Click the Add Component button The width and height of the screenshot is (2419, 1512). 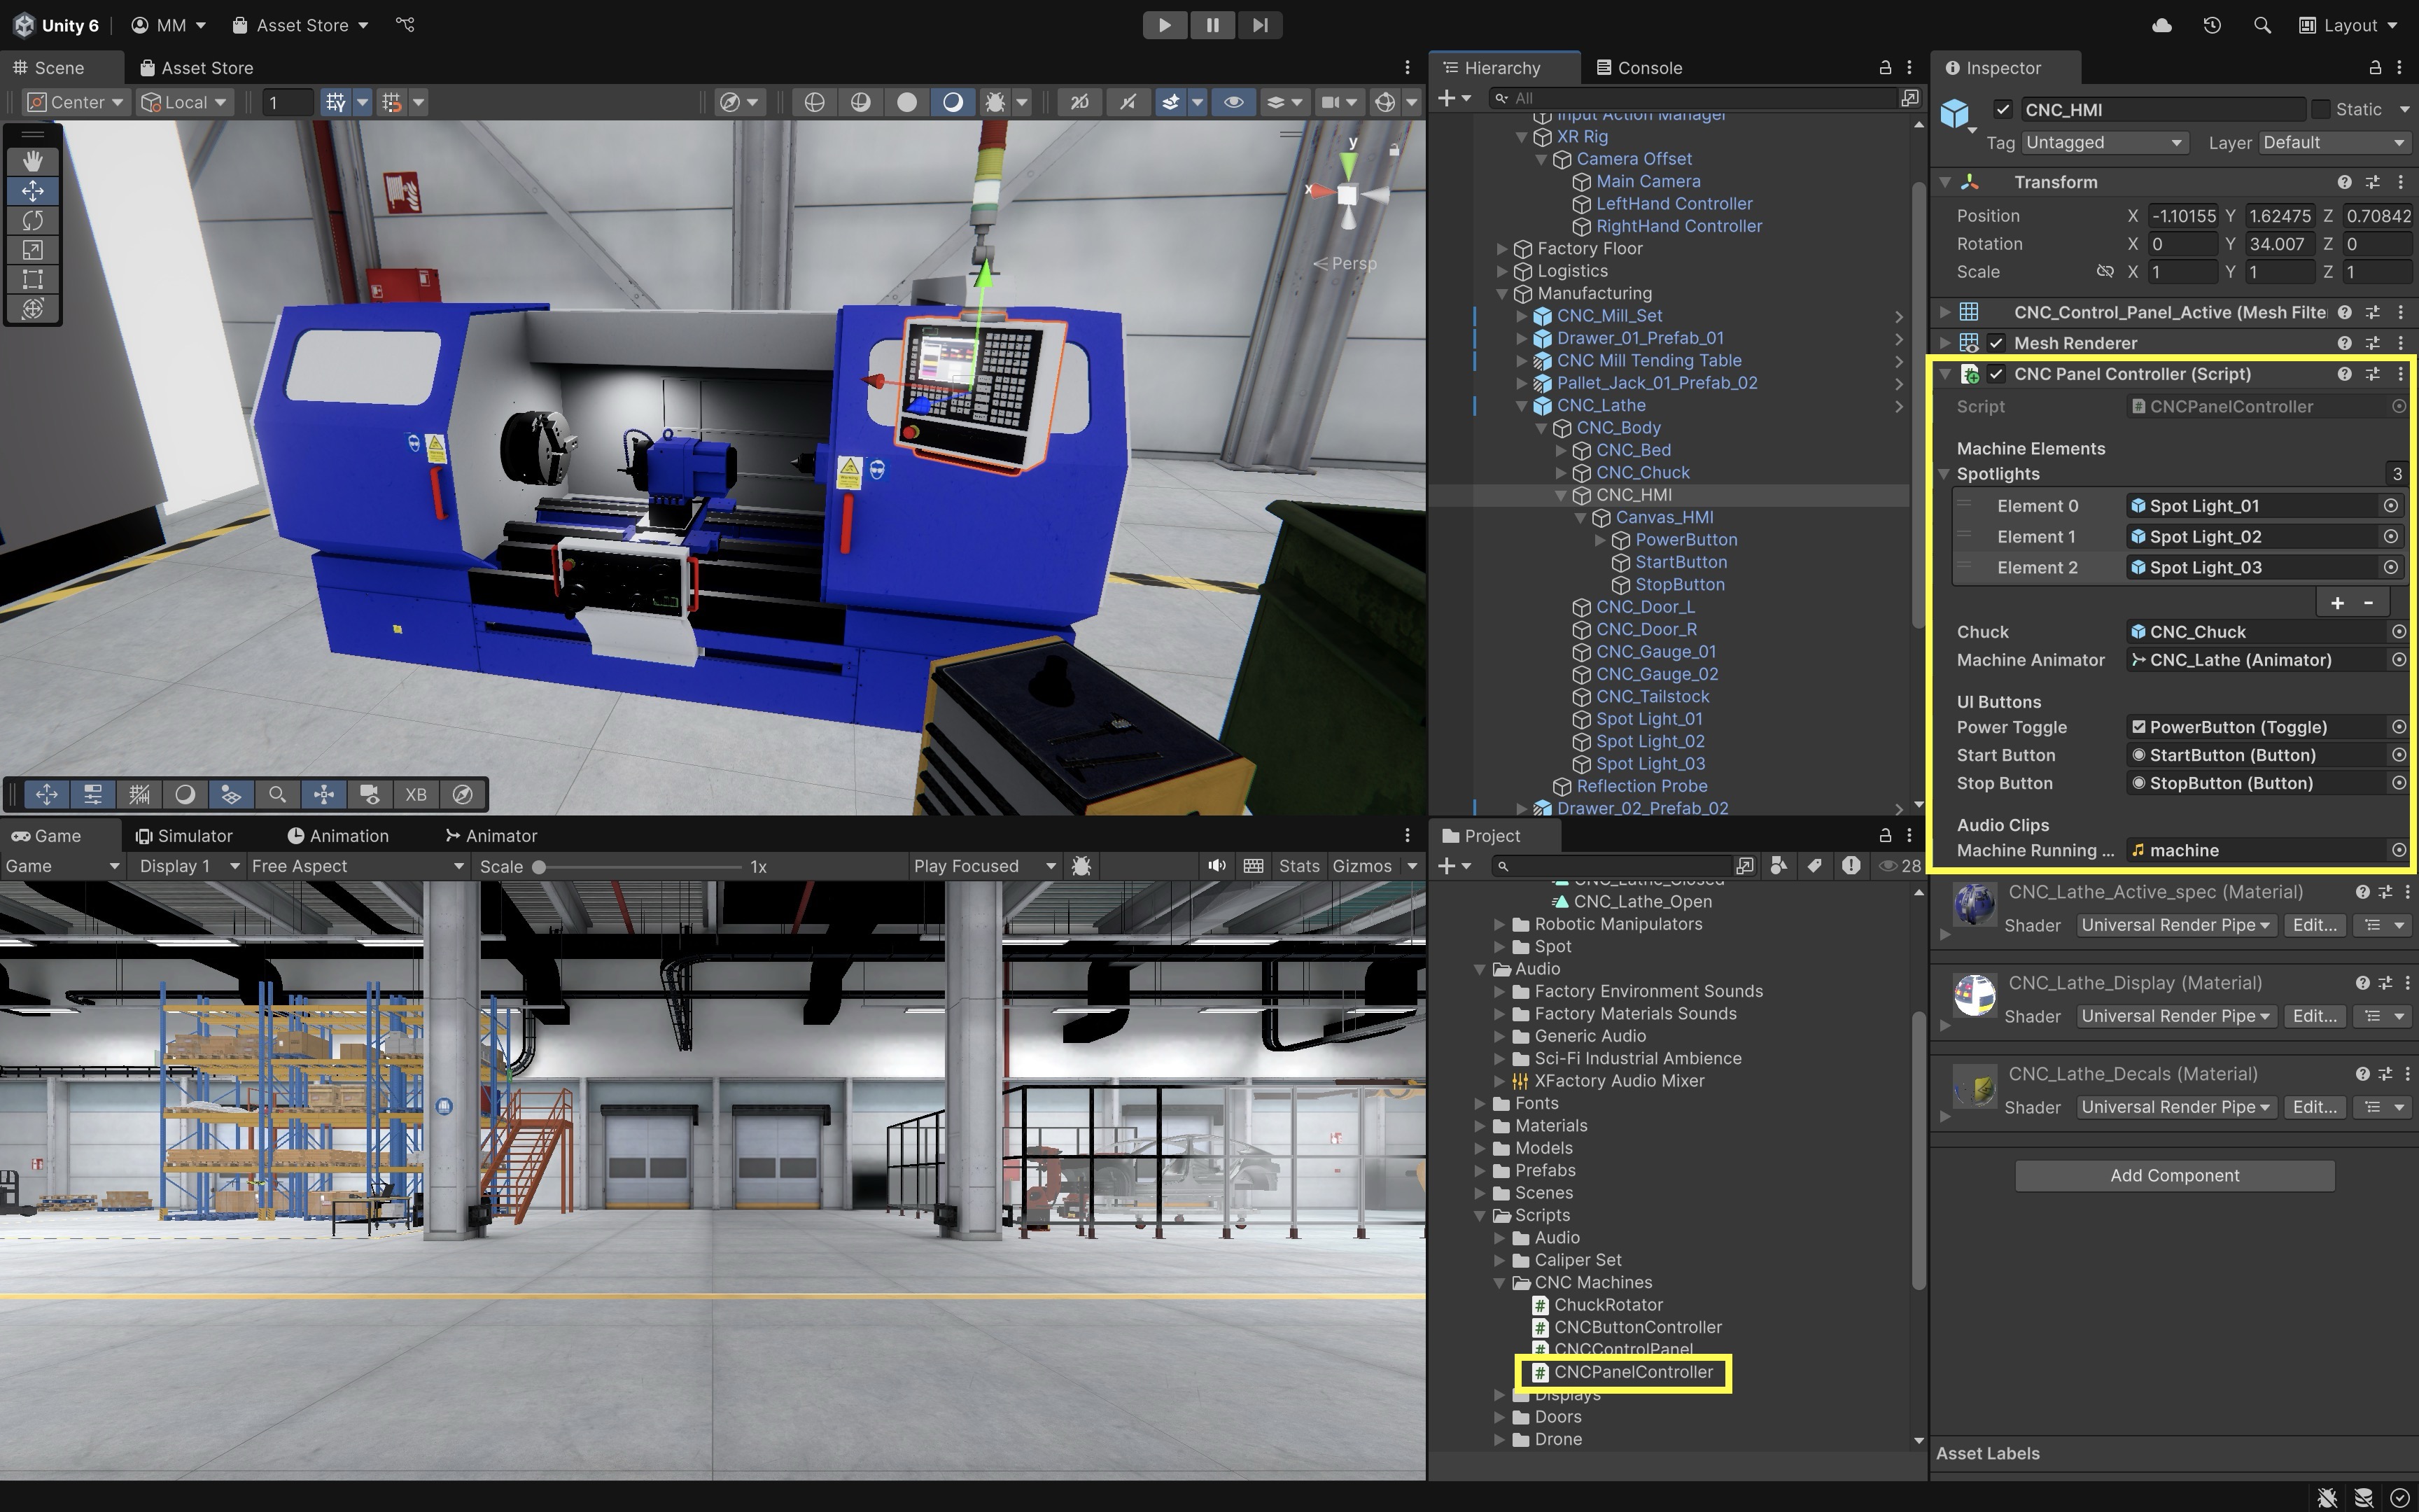click(x=2173, y=1176)
